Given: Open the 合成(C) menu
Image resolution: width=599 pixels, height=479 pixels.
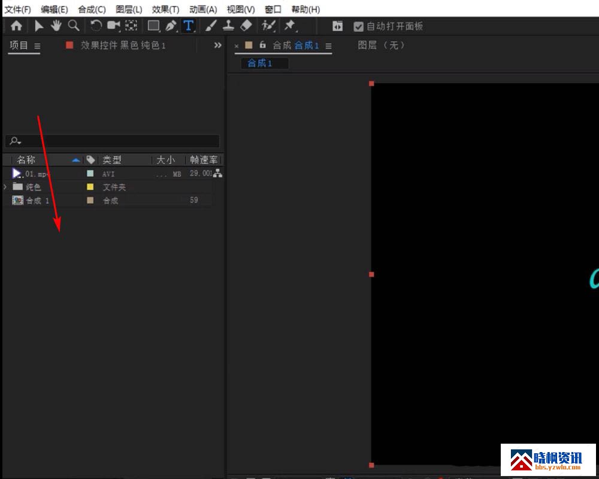Looking at the screenshot, I should (x=92, y=9).
